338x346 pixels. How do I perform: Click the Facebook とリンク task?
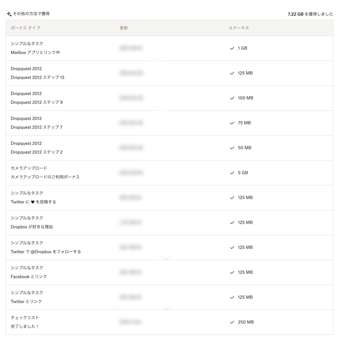tap(29, 277)
